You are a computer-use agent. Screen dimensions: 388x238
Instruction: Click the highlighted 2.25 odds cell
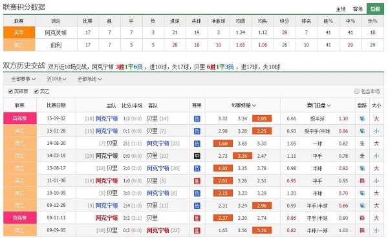coord(262,131)
